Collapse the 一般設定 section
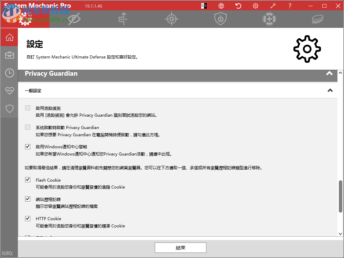 point(330,90)
